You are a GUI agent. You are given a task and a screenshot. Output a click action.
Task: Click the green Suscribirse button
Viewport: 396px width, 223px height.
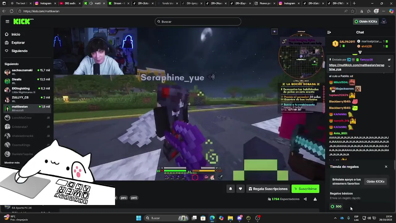(305, 189)
